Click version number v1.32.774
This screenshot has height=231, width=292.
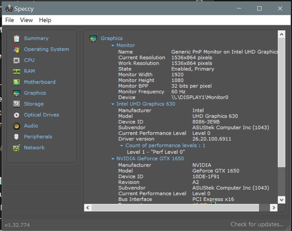click(17, 225)
